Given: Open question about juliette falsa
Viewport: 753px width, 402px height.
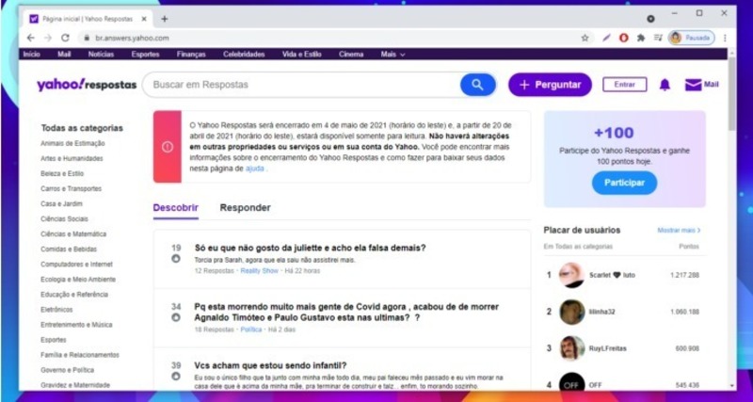Looking at the screenshot, I should [x=311, y=248].
